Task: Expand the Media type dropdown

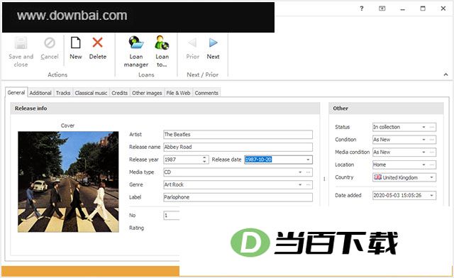Action: click(x=300, y=172)
